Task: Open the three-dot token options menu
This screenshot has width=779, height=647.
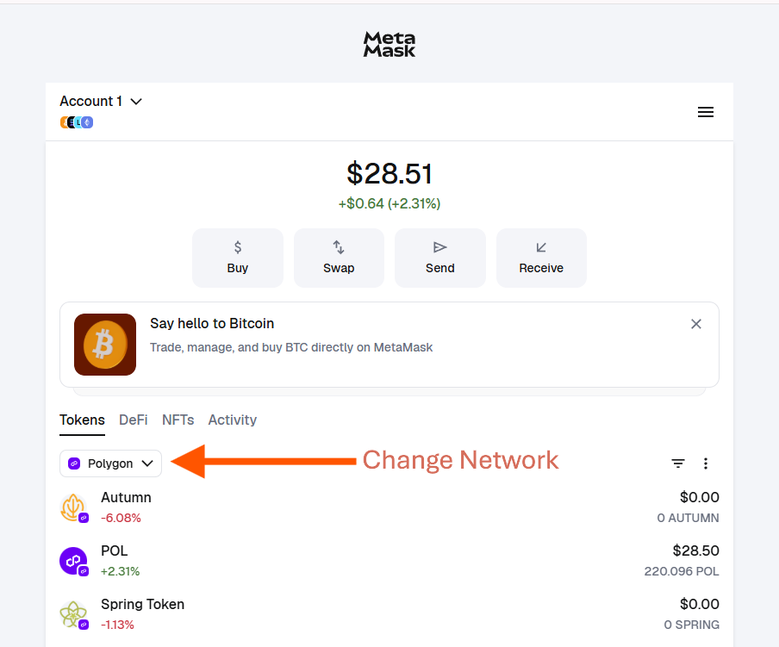Action: pos(706,463)
